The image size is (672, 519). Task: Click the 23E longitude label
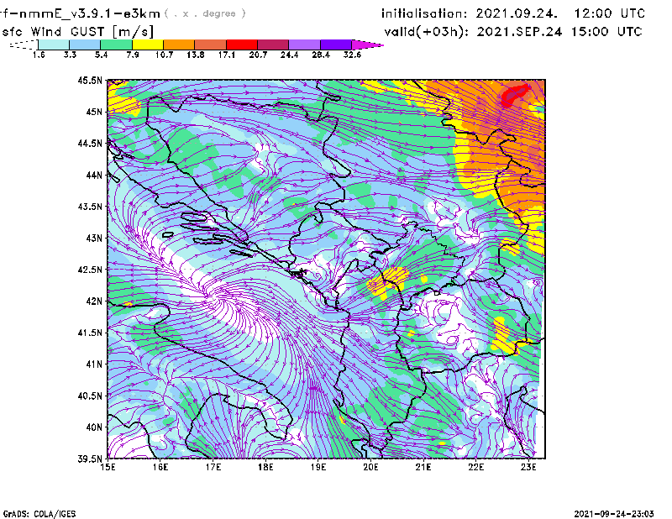point(528,467)
